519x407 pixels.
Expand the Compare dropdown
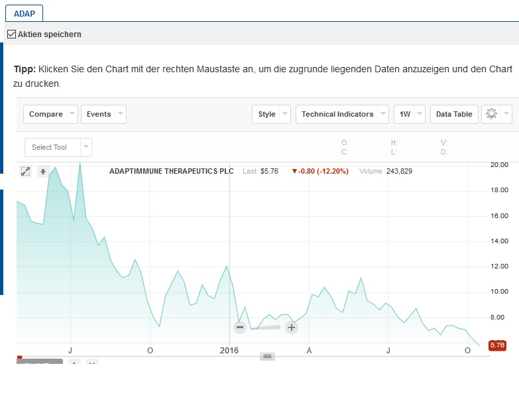[x=50, y=114]
